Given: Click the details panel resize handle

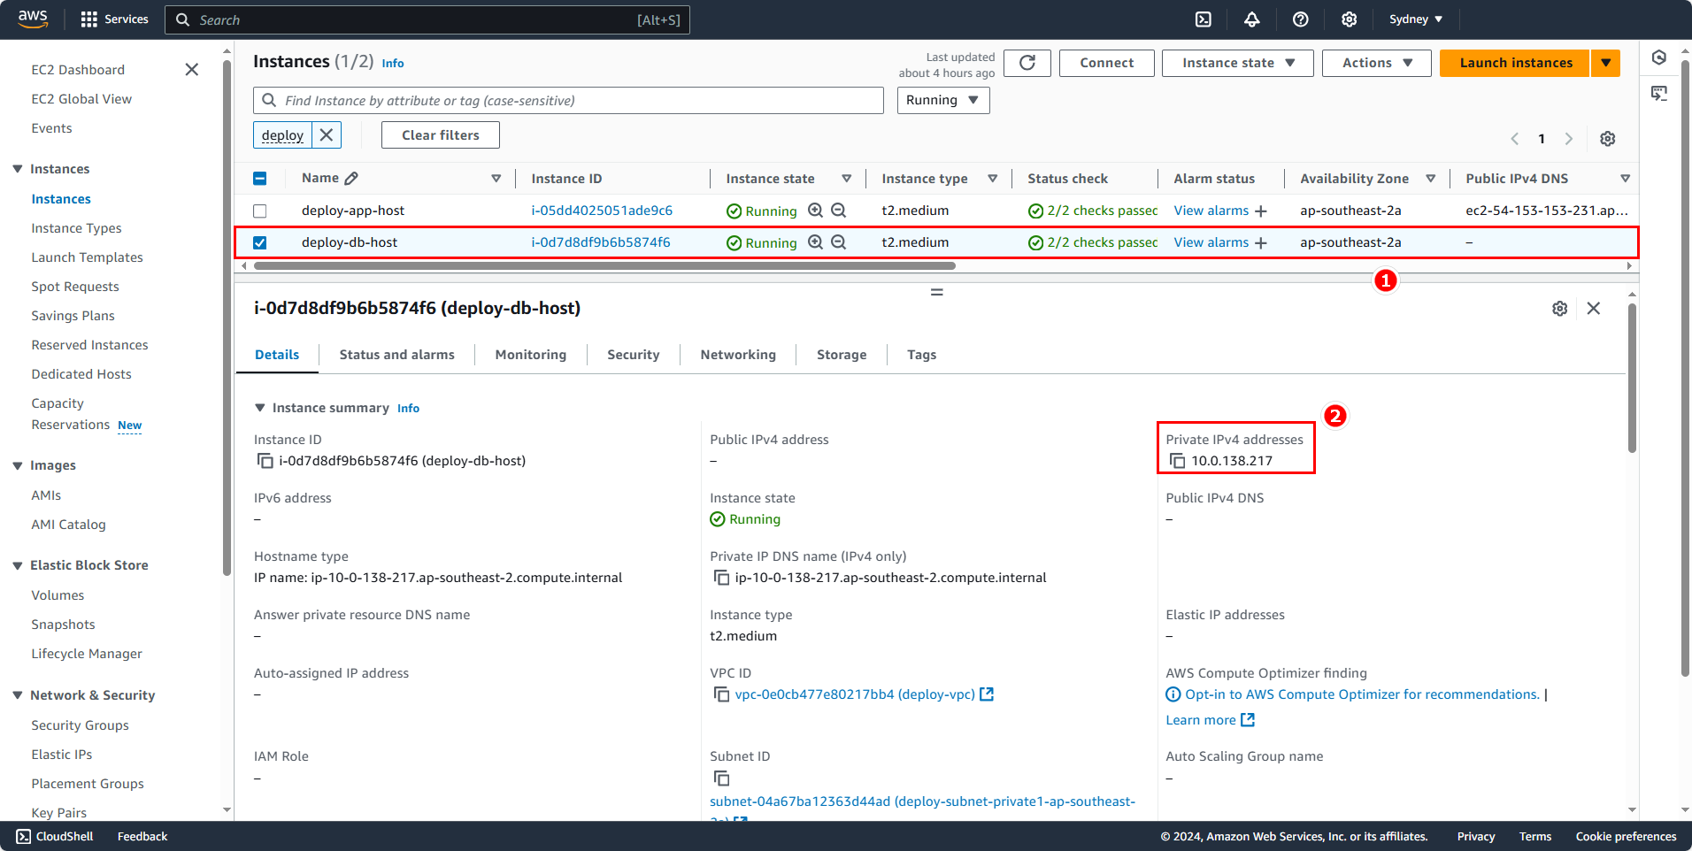Looking at the screenshot, I should coord(937,292).
